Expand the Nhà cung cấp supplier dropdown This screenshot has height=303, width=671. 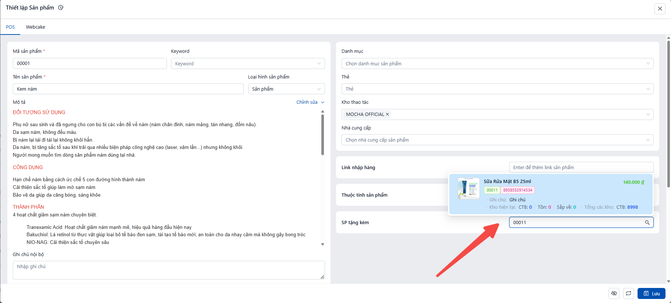pyautogui.click(x=497, y=140)
